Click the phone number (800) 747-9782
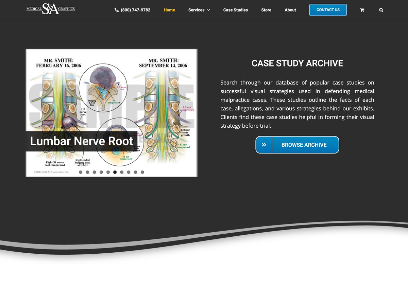408x290 pixels. tap(136, 10)
